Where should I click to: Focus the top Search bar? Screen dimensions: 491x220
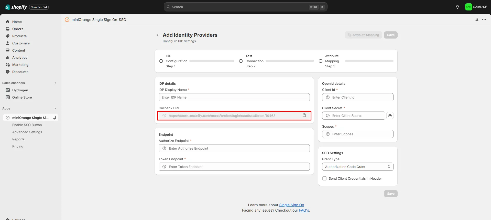pos(245,7)
